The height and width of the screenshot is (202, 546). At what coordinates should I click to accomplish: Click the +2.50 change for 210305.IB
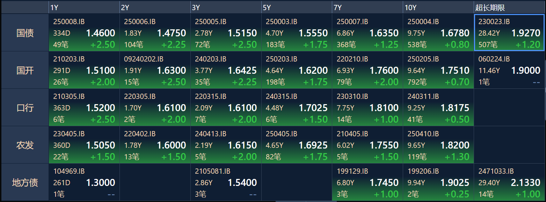(103, 119)
